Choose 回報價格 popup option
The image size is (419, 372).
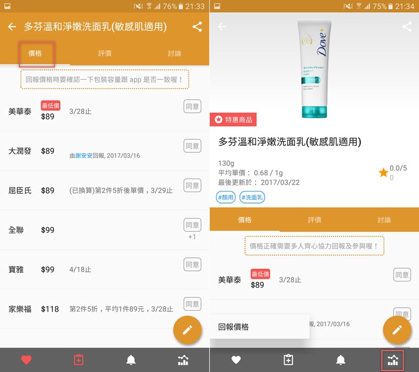point(260,327)
